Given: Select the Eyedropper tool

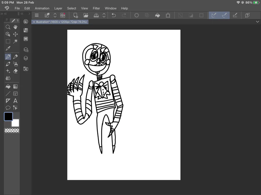Looking at the screenshot, I should tap(8, 49).
